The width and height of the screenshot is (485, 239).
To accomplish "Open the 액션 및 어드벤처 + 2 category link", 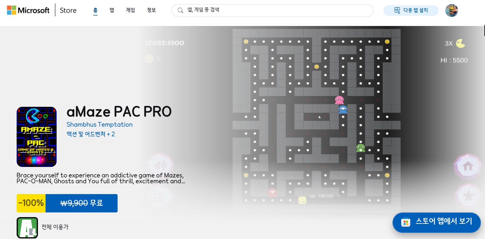I will click(x=91, y=134).
